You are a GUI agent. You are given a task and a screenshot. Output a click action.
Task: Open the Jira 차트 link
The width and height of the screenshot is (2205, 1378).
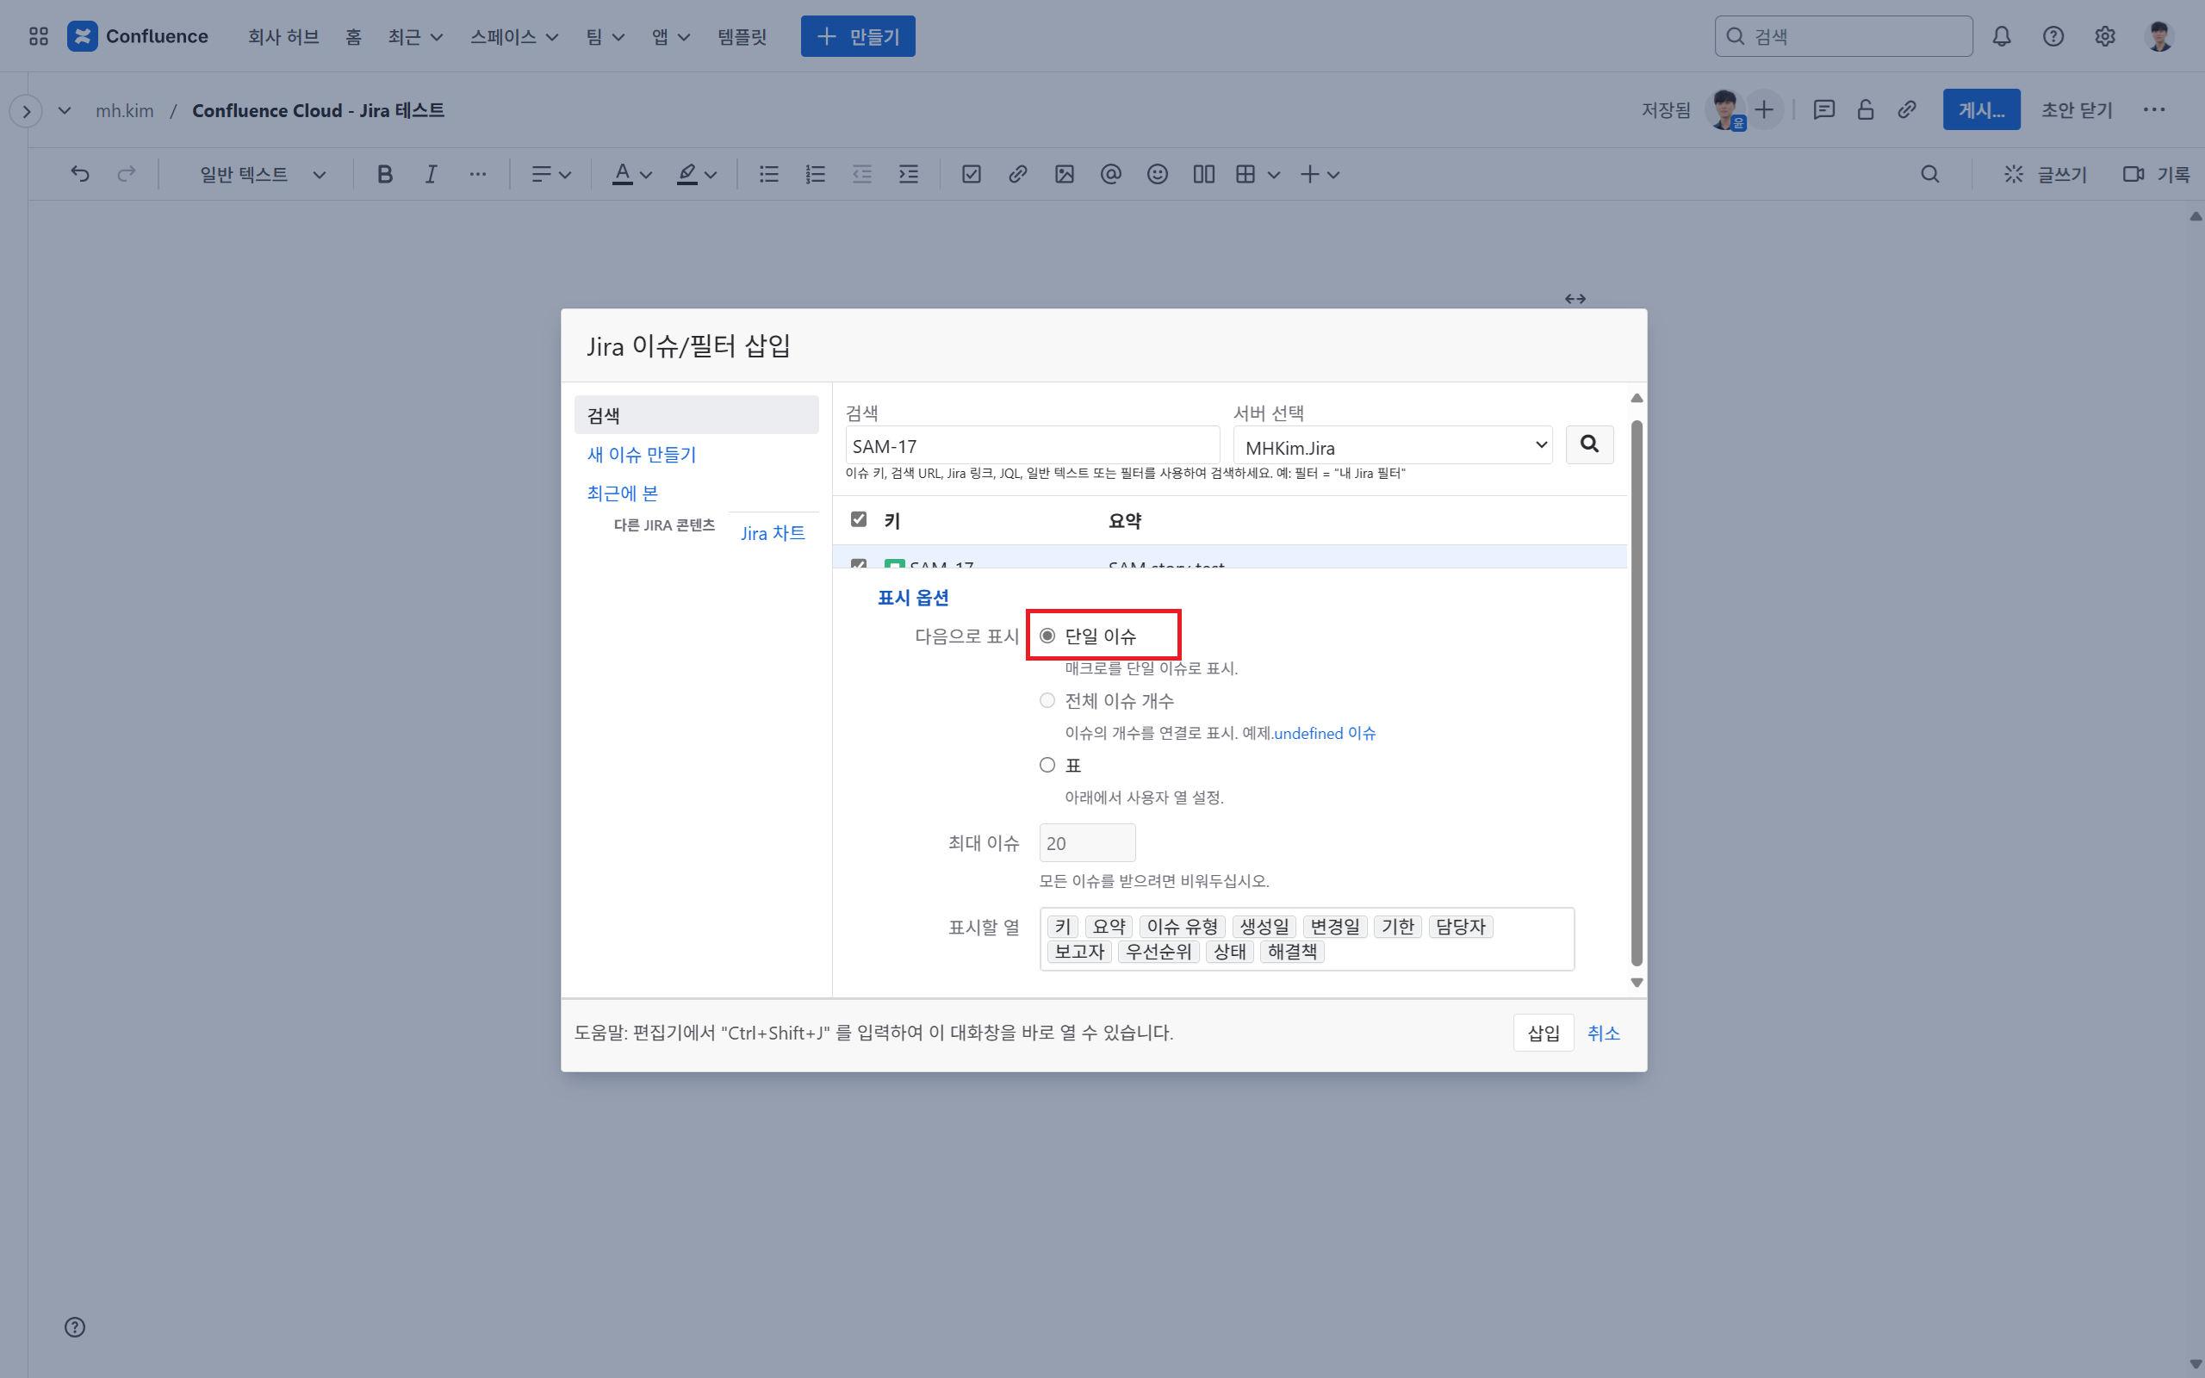[x=773, y=533]
